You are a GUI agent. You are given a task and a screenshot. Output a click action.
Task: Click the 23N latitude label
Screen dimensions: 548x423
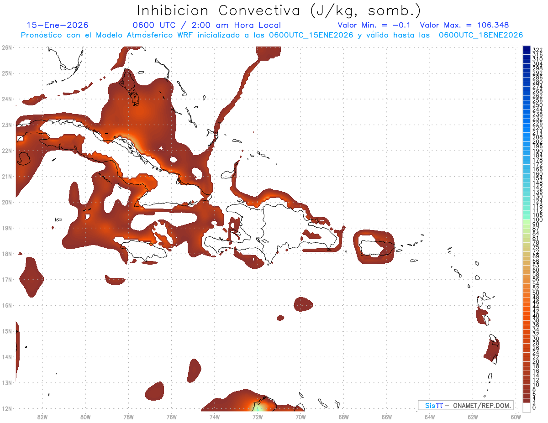tap(7, 125)
